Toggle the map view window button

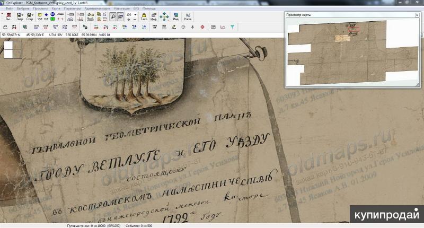120,17
